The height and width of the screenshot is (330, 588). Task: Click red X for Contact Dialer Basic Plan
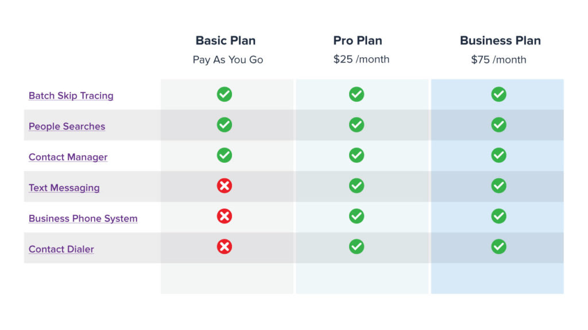pyautogui.click(x=225, y=246)
